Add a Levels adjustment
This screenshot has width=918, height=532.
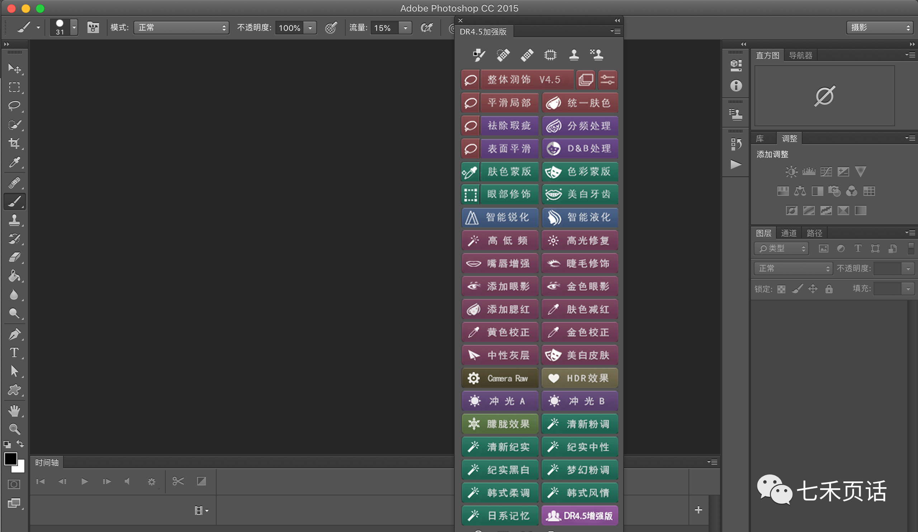(x=809, y=171)
